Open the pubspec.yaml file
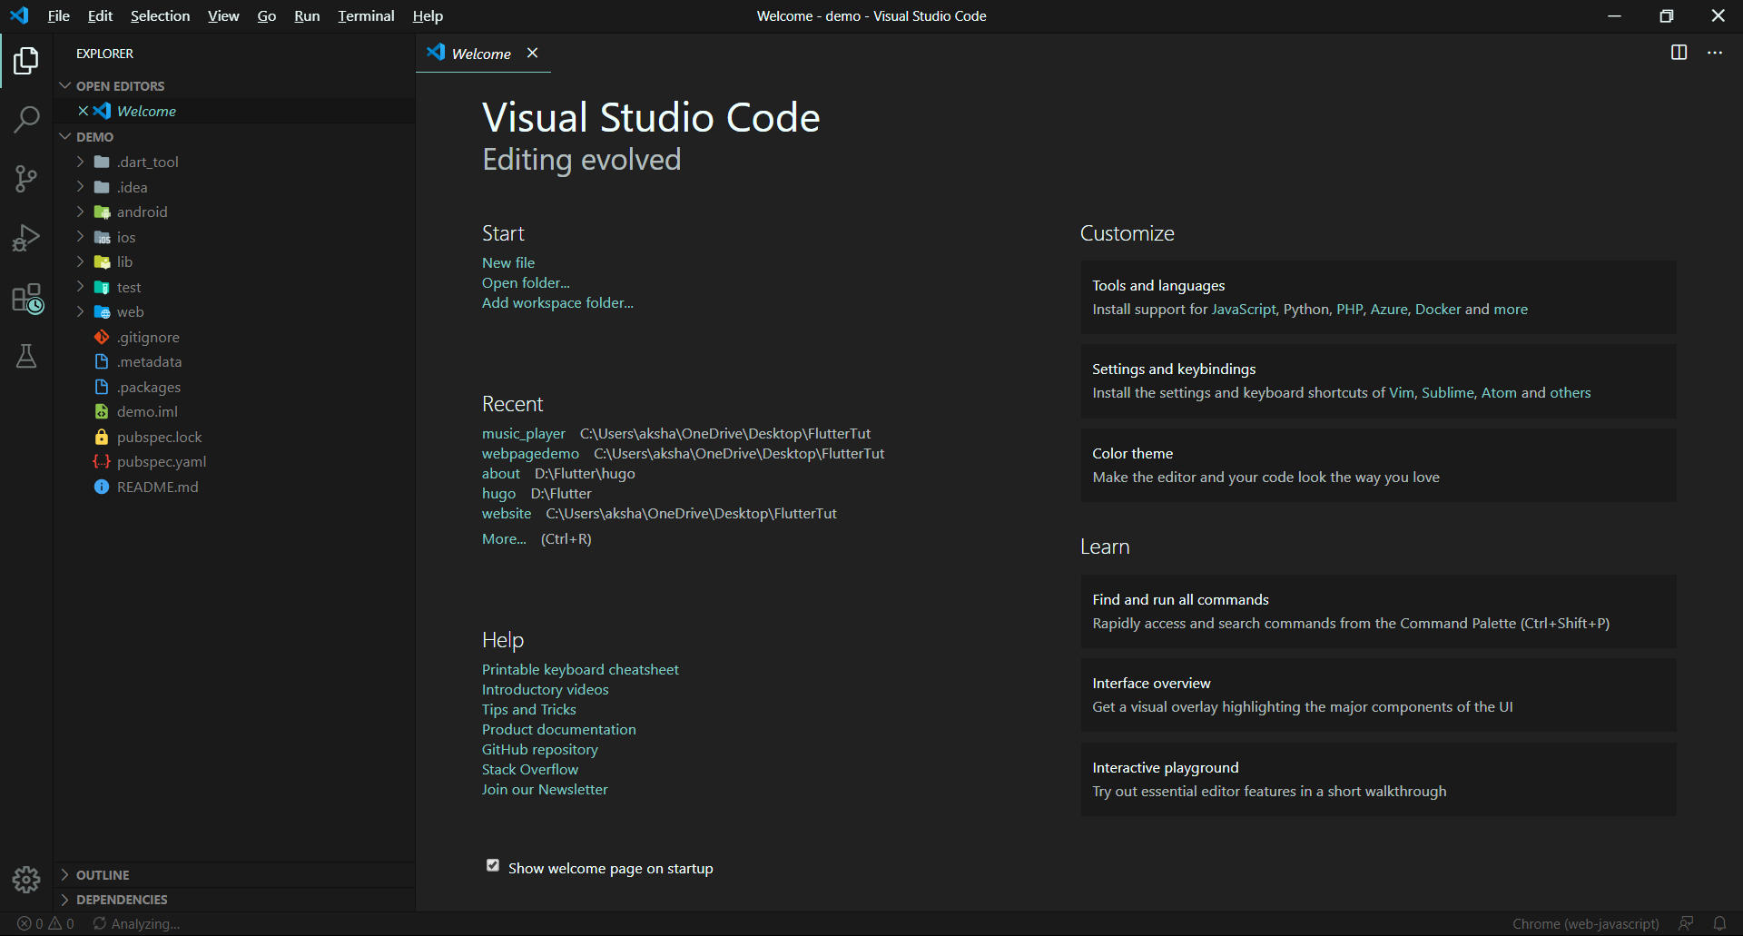This screenshot has height=936, width=1743. coord(234,461)
